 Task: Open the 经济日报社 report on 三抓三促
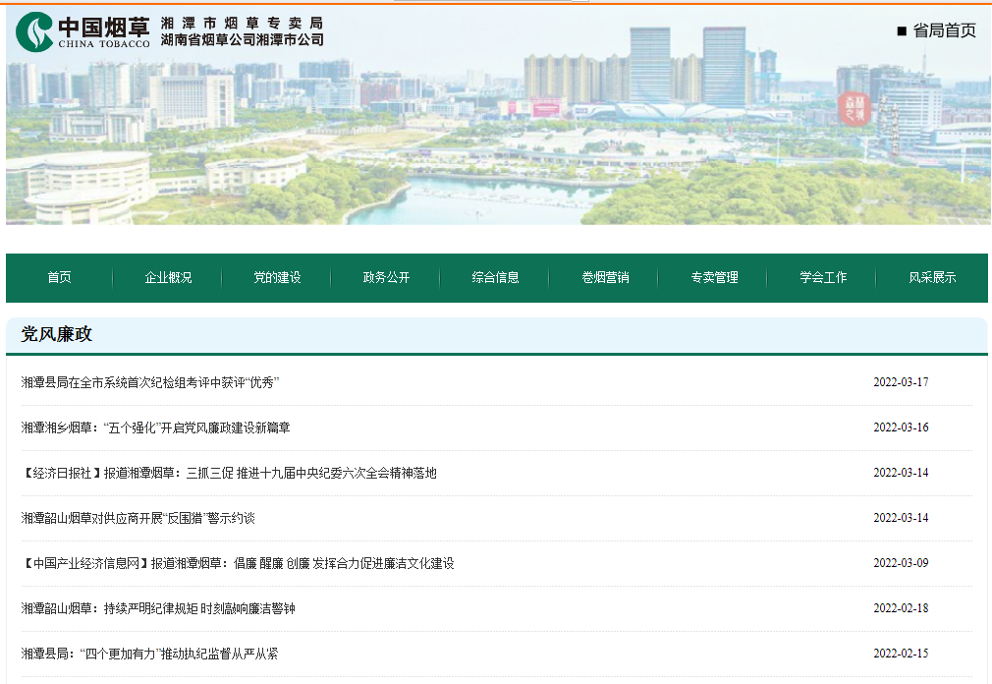228,473
